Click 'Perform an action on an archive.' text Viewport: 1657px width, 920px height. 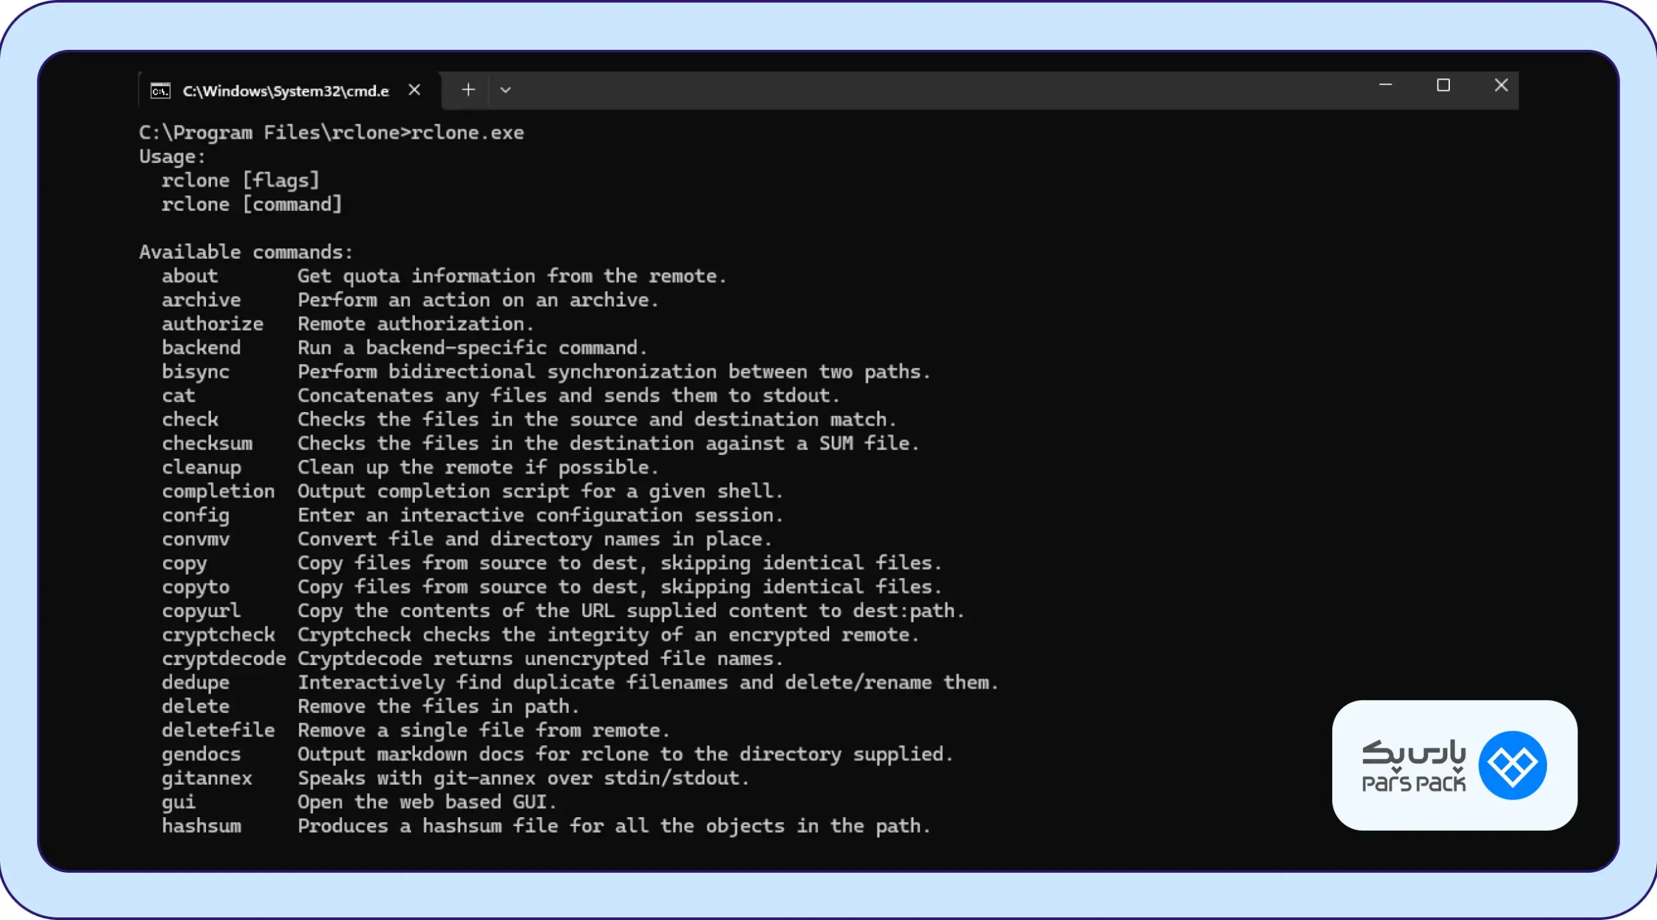pos(478,300)
